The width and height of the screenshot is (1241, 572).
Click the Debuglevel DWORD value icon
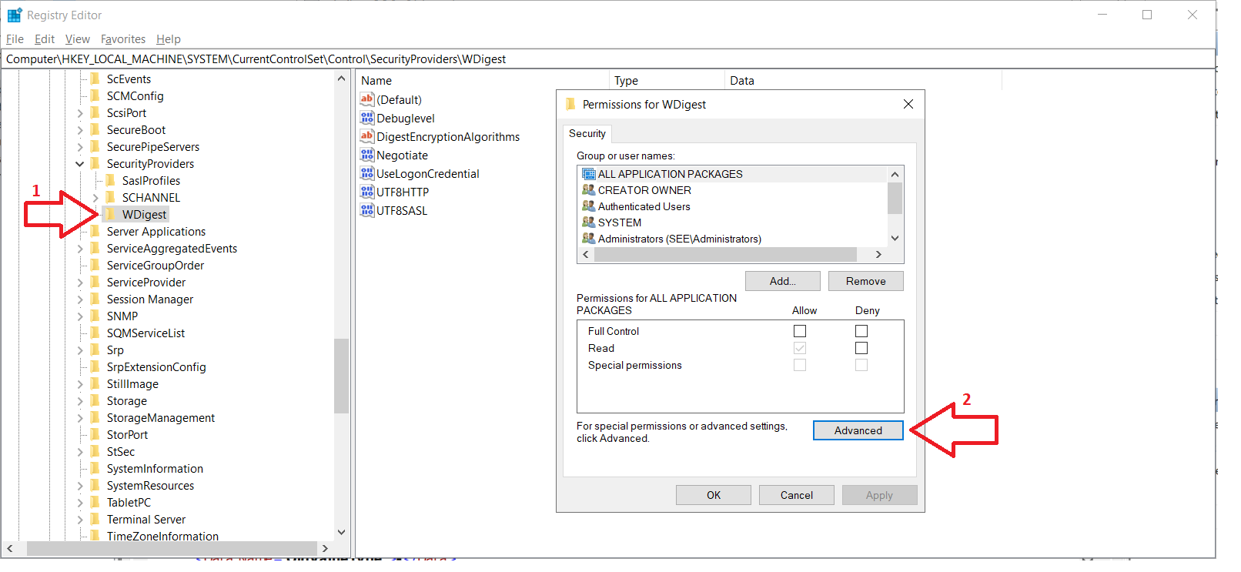[367, 118]
